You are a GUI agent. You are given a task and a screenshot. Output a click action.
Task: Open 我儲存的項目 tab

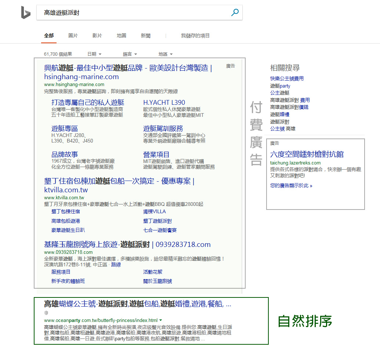(195, 36)
